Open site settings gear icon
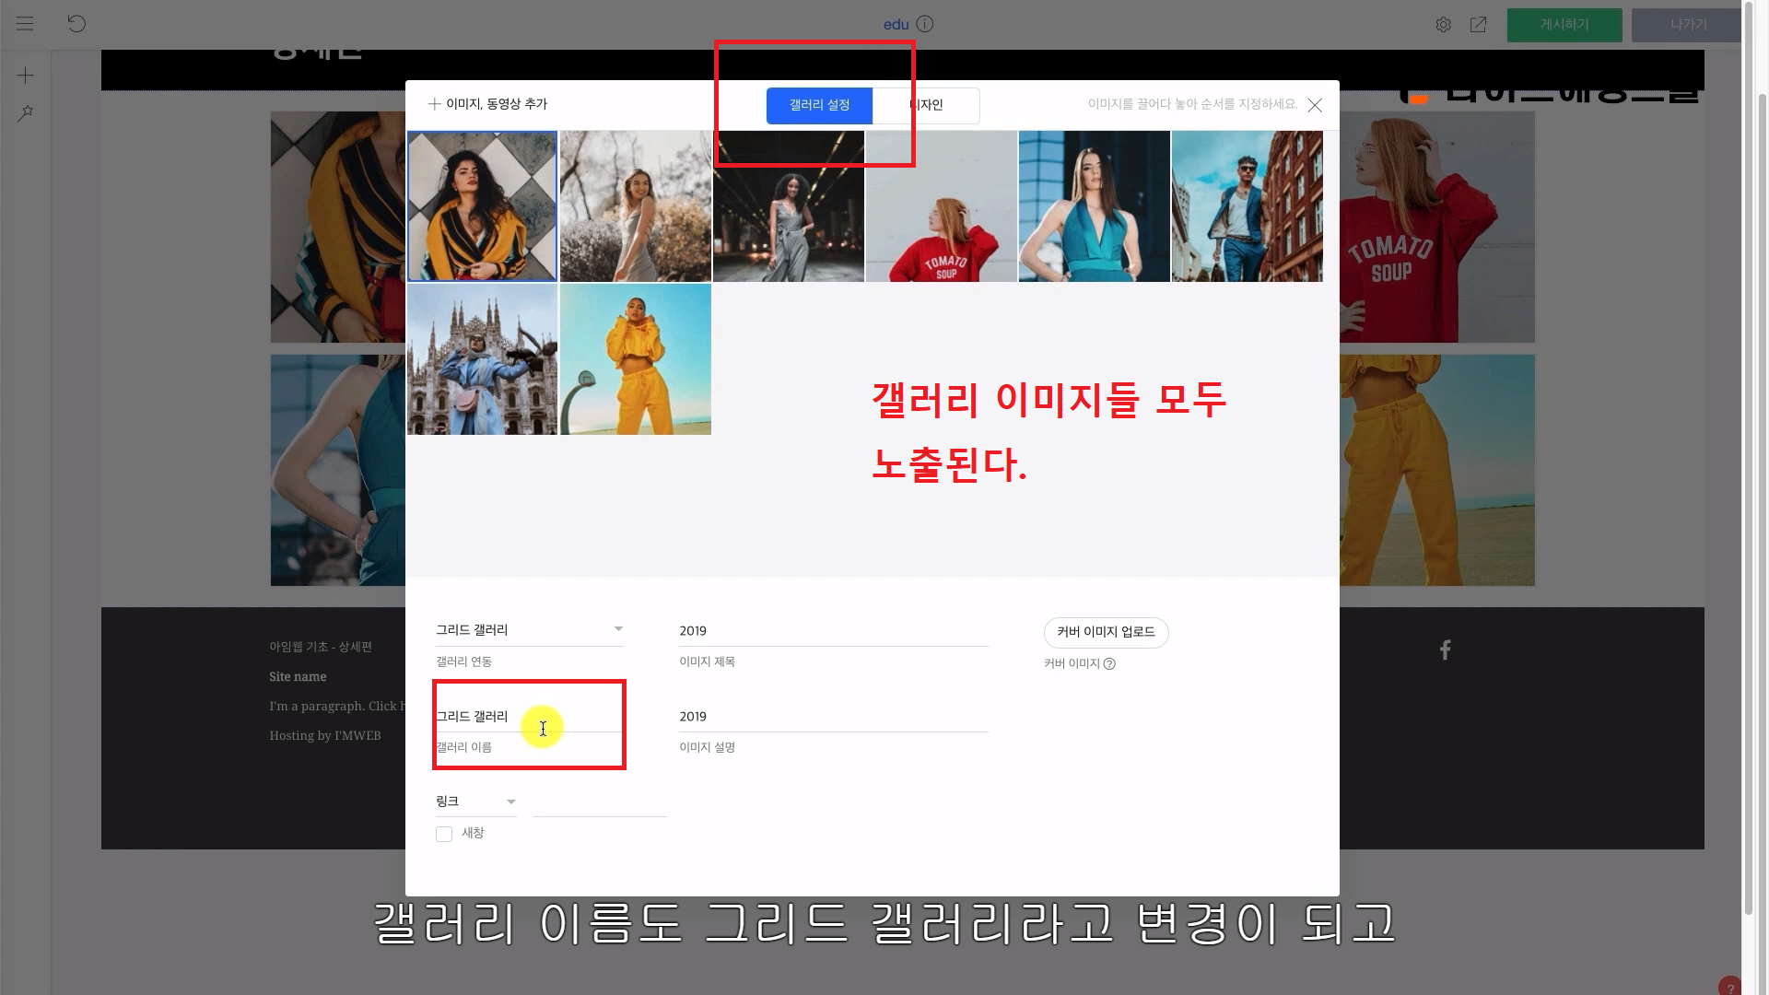 point(1444,25)
